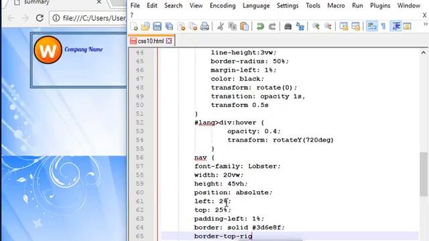
Task: Click the site info icon in address bar
Action: [56, 18]
